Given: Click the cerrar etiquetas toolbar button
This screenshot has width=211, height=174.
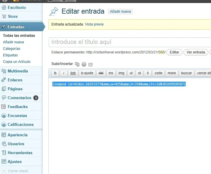Looking at the screenshot, I should 203,73.
